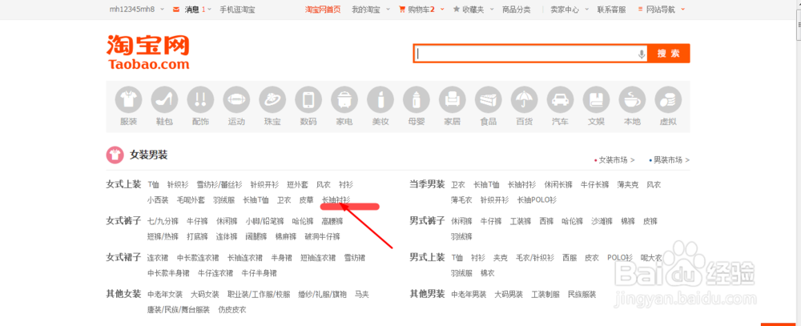Select the 配饰 accessories category icon
Screen dimensions: 801x326
[x=200, y=99]
